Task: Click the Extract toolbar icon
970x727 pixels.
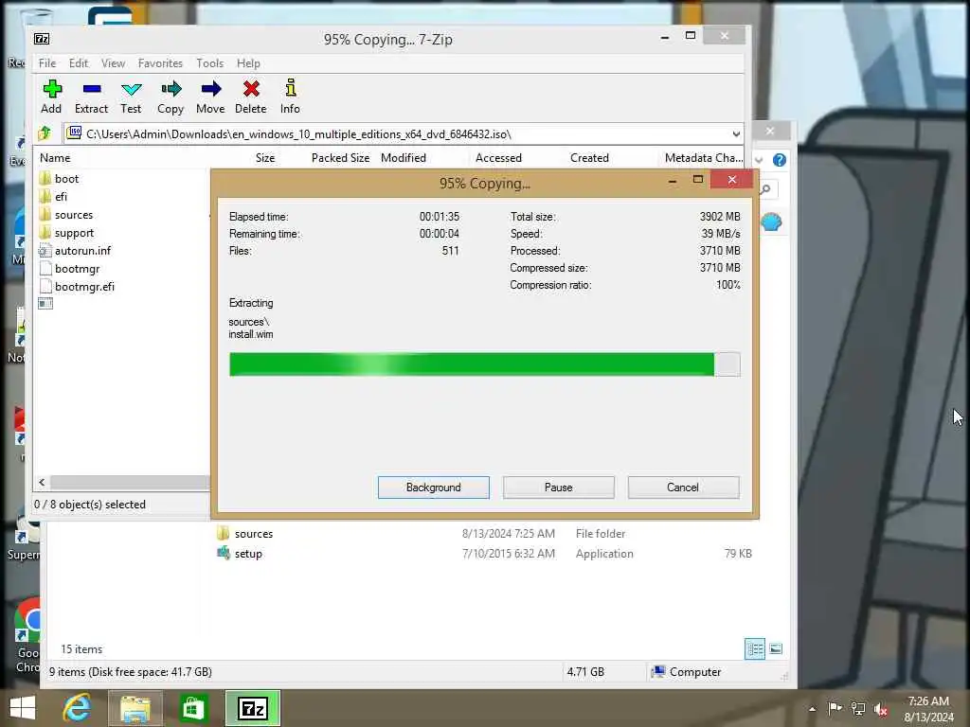Action: [92, 97]
